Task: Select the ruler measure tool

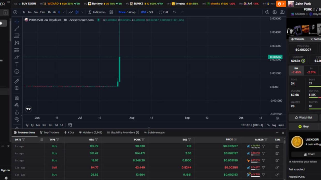Action: pyautogui.click(x=17, y=81)
